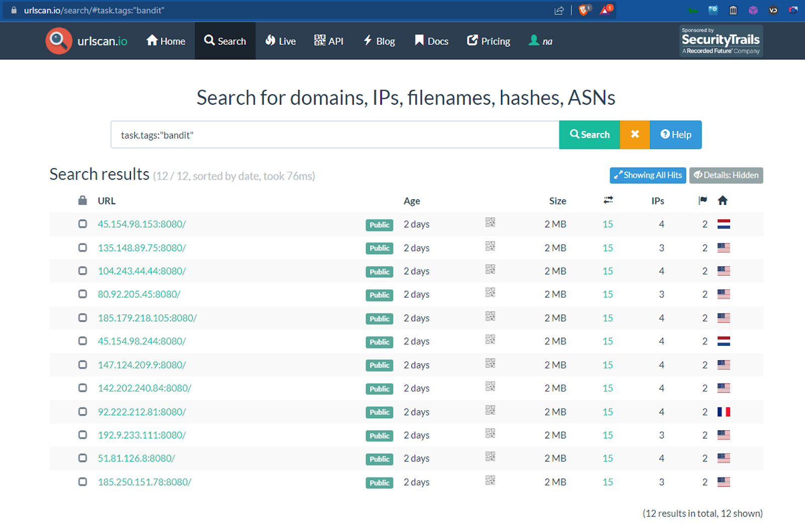Go to the Live nav tab
Image resolution: width=805 pixels, height=531 pixels.
tap(281, 41)
